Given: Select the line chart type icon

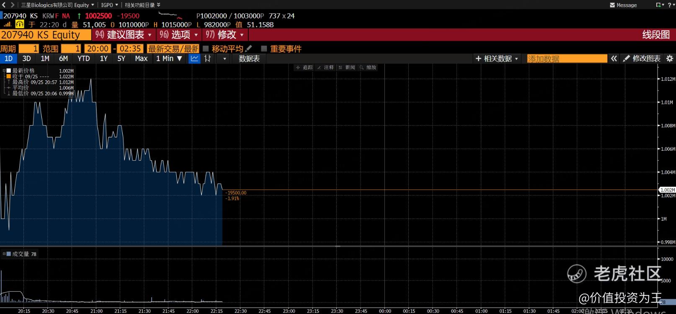Looking at the screenshot, I should click(x=194, y=59).
